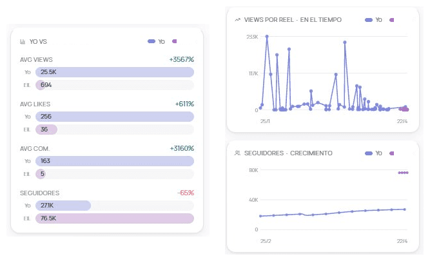The height and width of the screenshot is (261, 430).
Task: Click the Yo bar showing 256 avg likes
Action: pos(115,117)
